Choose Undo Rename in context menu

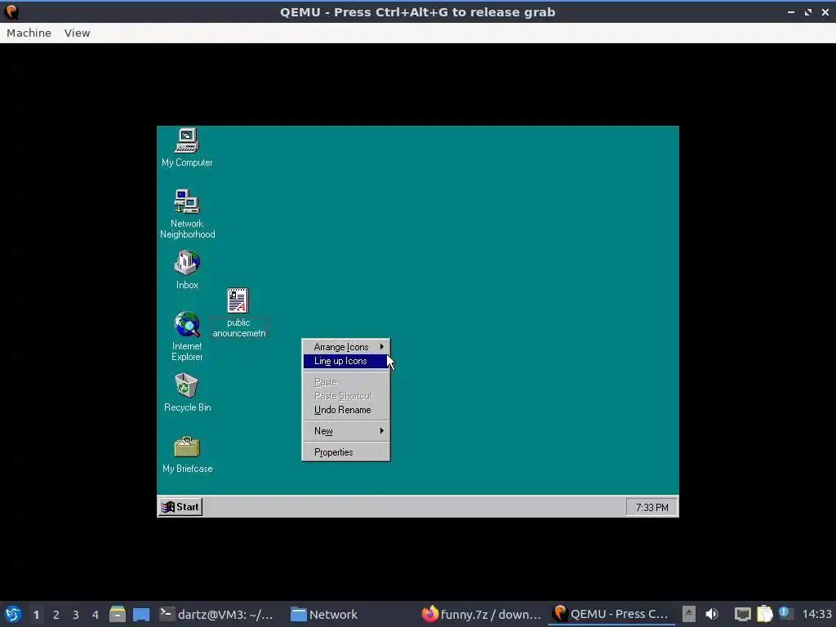tap(346, 410)
